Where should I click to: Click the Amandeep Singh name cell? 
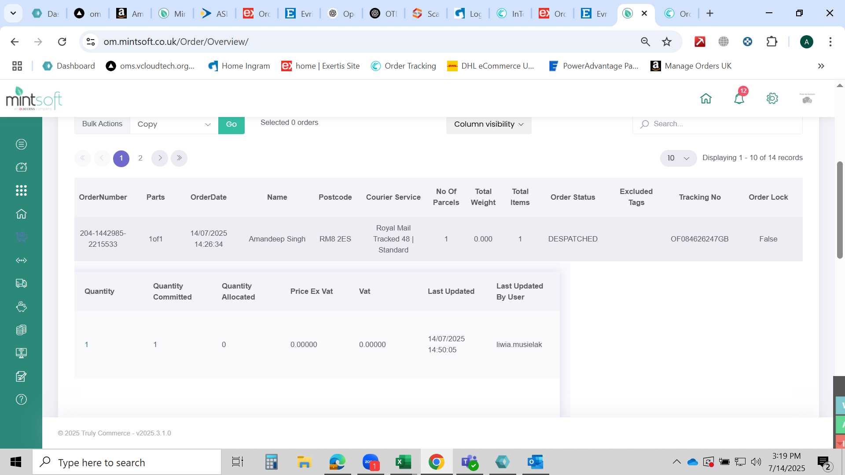click(x=277, y=239)
